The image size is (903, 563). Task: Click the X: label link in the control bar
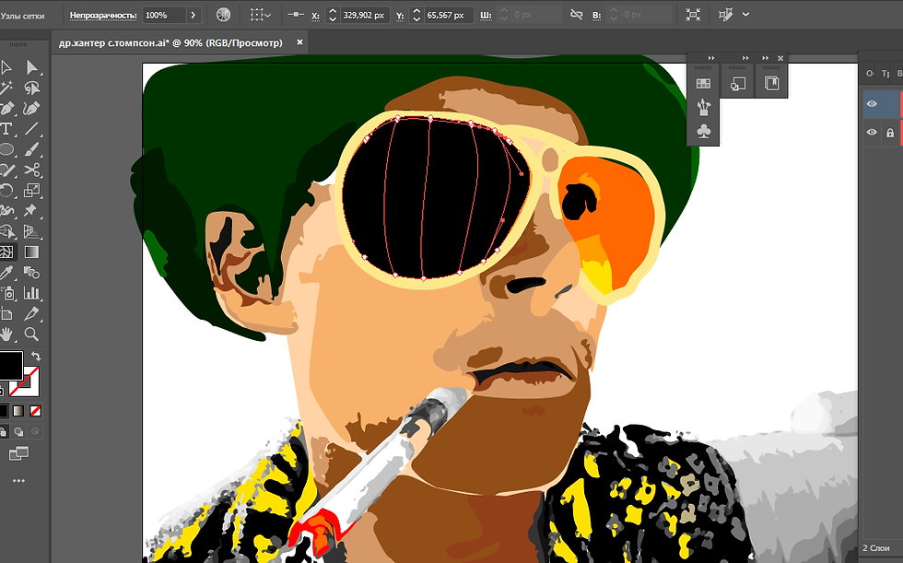315,16
